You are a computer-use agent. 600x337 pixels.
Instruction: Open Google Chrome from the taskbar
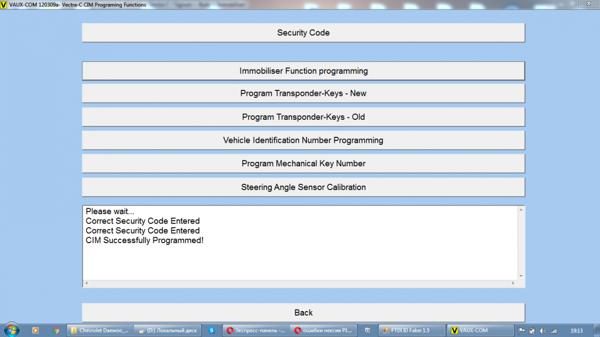coord(55,331)
